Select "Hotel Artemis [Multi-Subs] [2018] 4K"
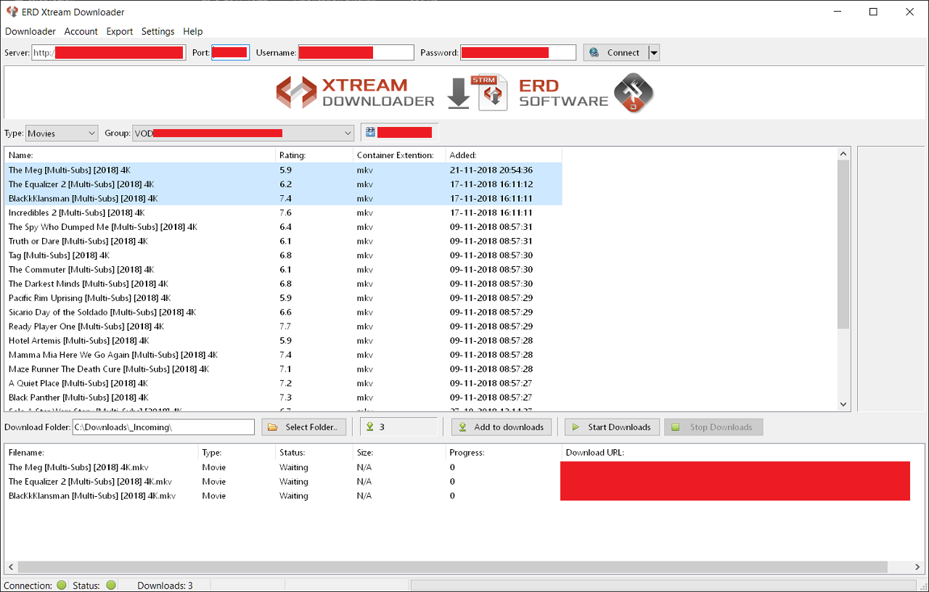Viewport: 929px width, 592px height. point(283,340)
